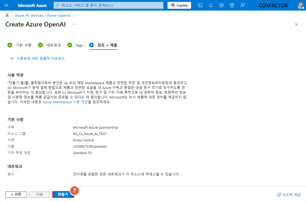This screenshot has height=202, width=306.
Task: Open Azure Marketplace 사용 약관 link
Action: point(65,102)
